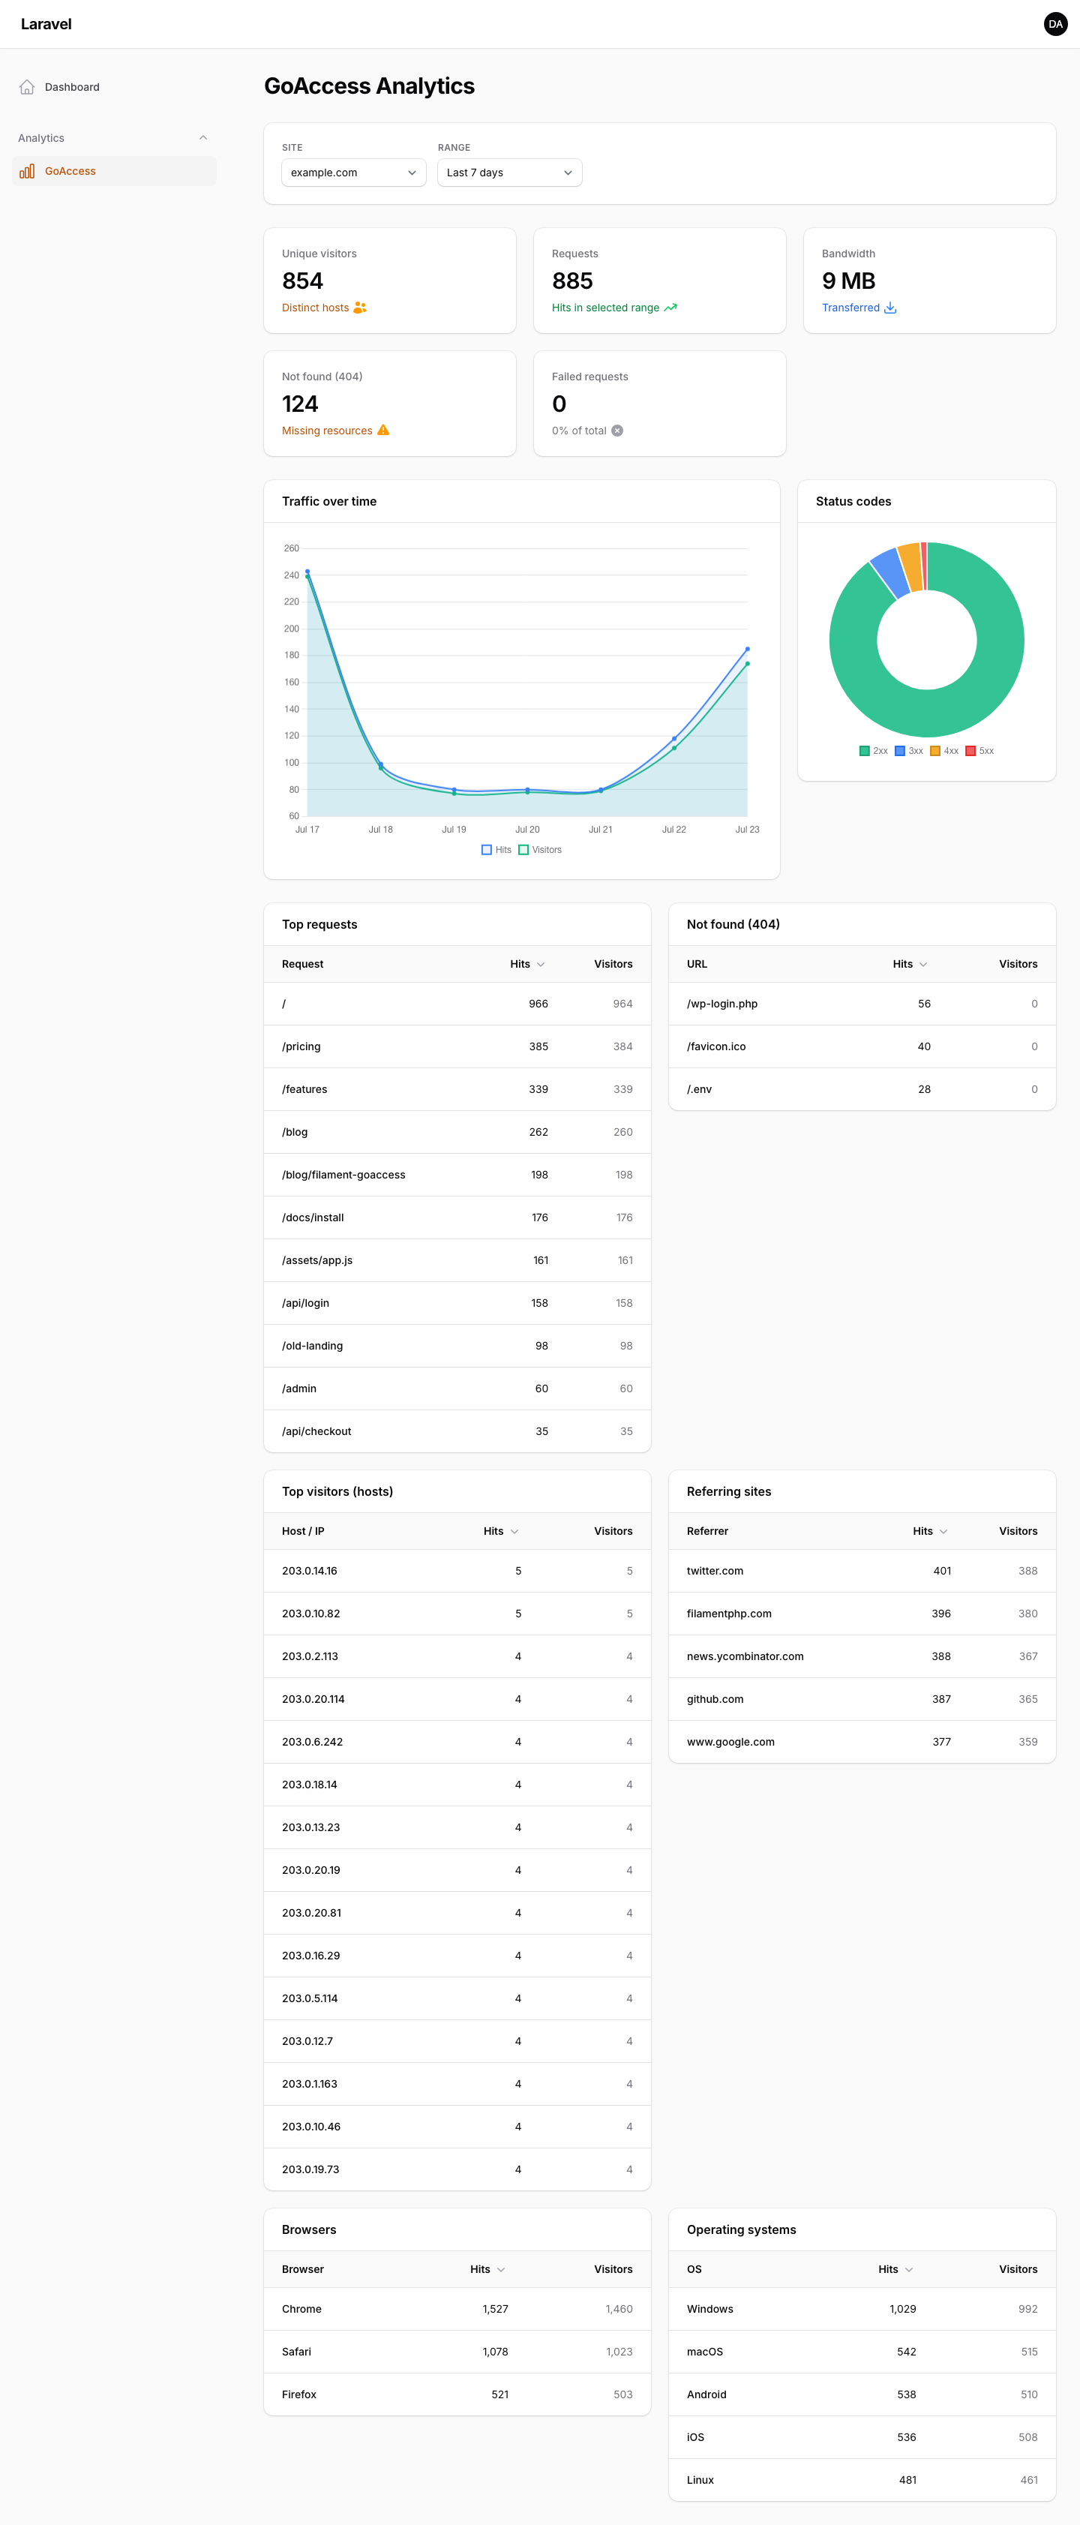Click the download icon next to Transferred
This screenshot has height=2525, width=1080.
(889, 308)
